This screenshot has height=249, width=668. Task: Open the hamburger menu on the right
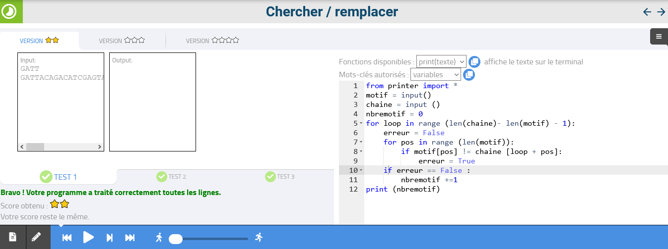click(659, 36)
